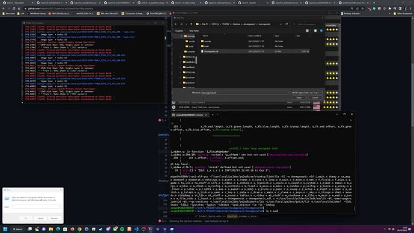Open the terminal app from the taskbar
414x233 pixels.
[151, 229]
